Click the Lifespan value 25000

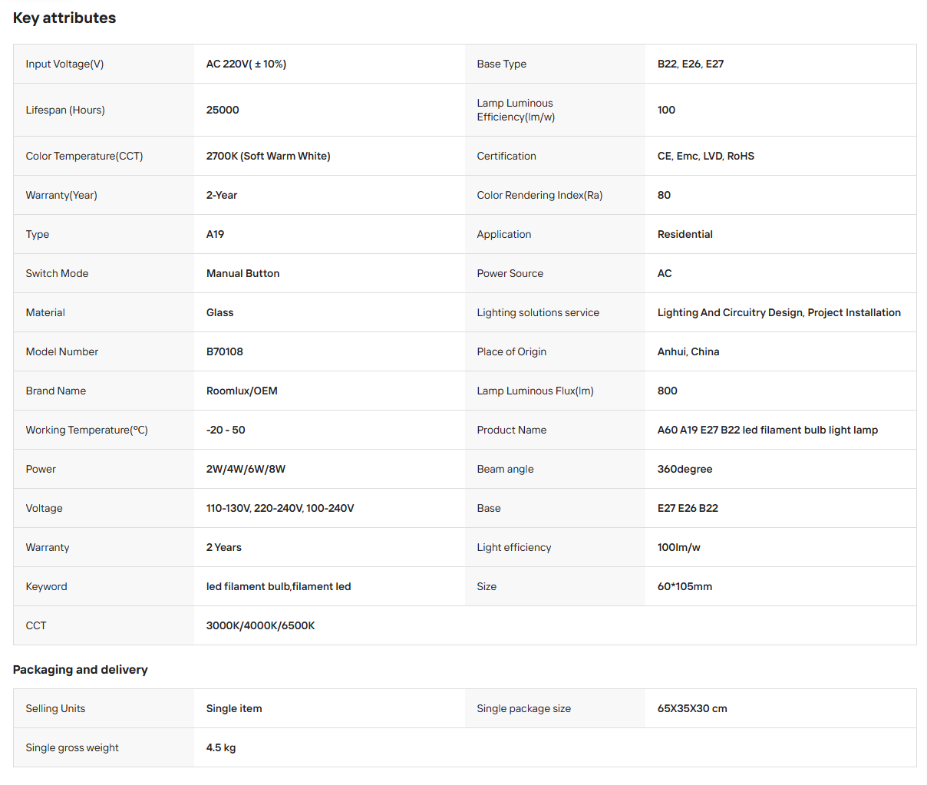[x=223, y=110]
